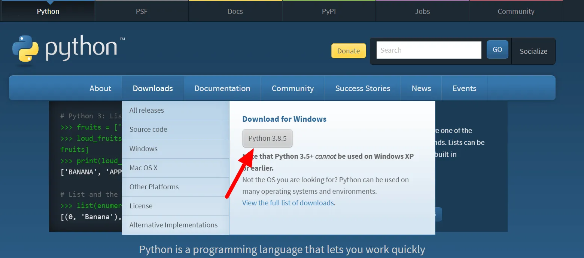Select the Python tab in the top bar
The image size is (584, 258).
point(48,11)
